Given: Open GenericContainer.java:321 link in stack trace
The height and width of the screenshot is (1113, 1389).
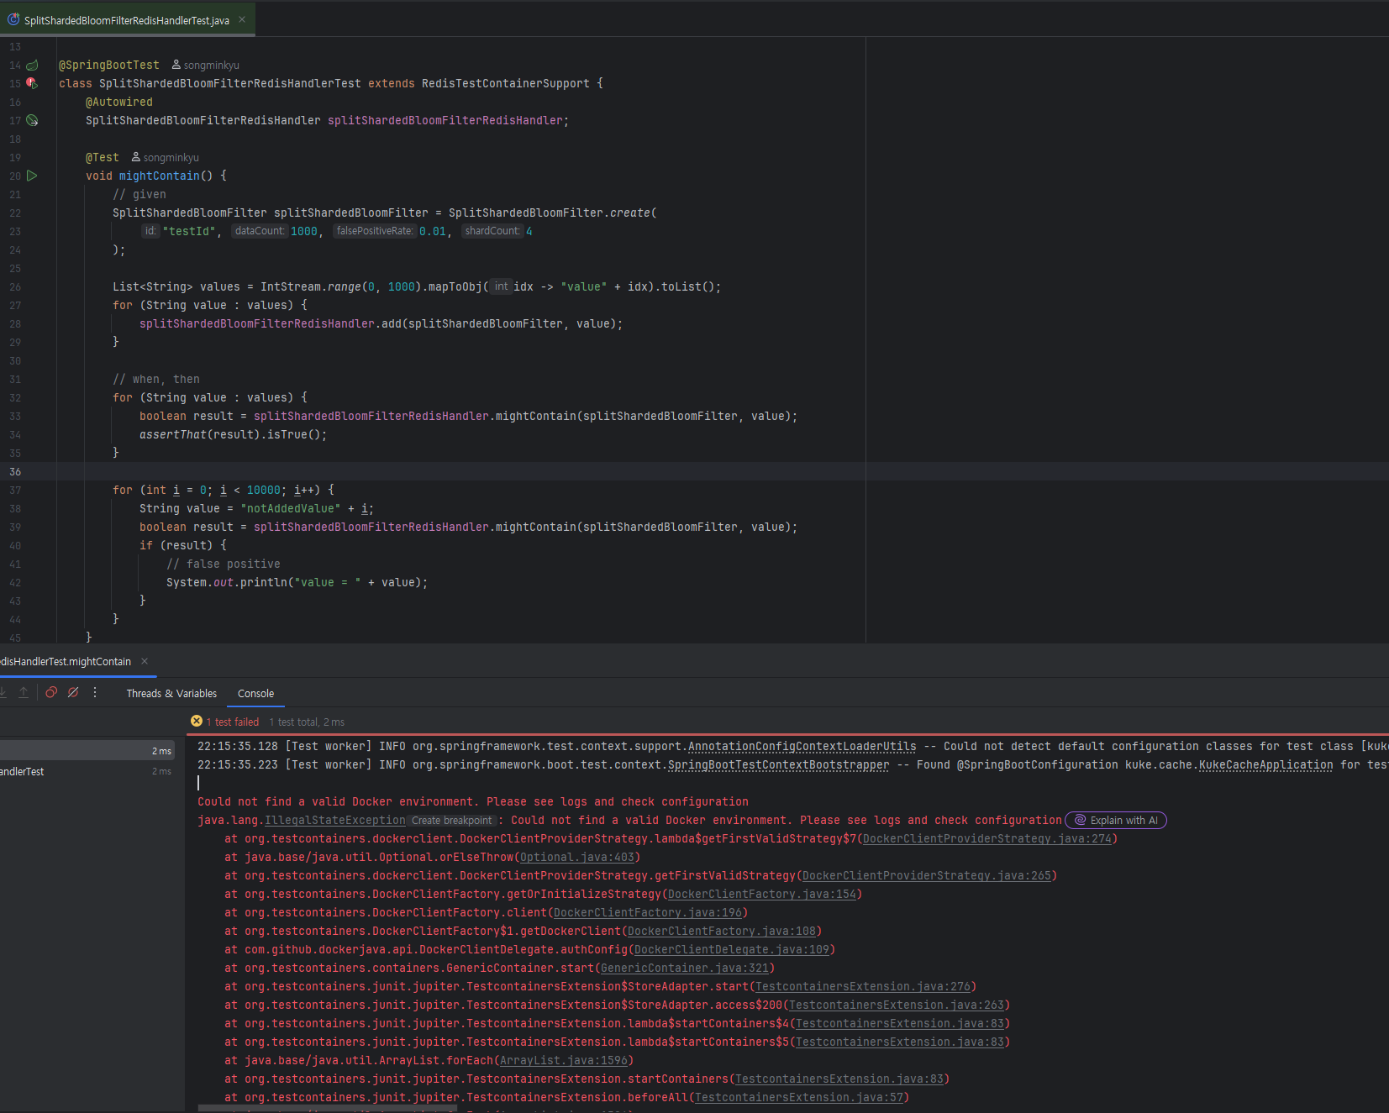Looking at the screenshot, I should [684, 968].
